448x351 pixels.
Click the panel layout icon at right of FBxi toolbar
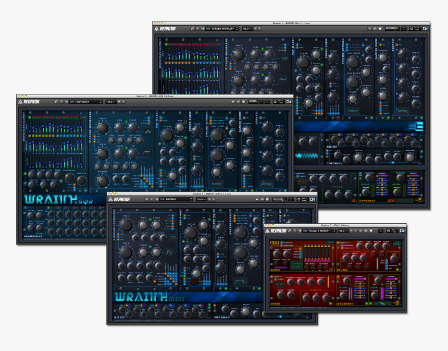[402, 231]
